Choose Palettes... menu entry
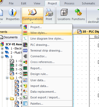This screenshot has height=107, width=99. [x=47, y=104]
